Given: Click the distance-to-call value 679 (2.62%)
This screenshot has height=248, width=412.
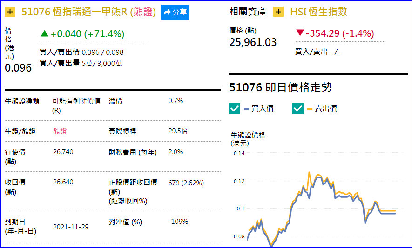Looking at the screenshot, I should tap(186, 183).
